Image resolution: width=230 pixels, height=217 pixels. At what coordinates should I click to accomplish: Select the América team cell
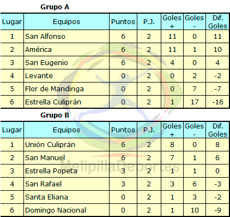click(x=66, y=50)
